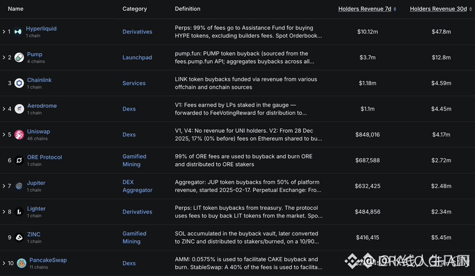Open the Aerodrome protocol link
Viewport: 475px width, 276px height.
click(x=42, y=105)
